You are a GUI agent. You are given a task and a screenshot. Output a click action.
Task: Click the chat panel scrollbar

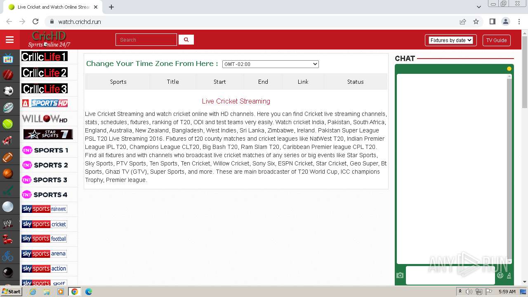coord(509,169)
